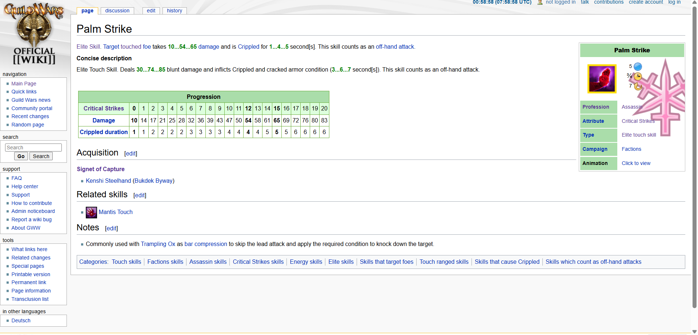
Task: Click the create account link
Action: pyautogui.click(x=646, y=2)
